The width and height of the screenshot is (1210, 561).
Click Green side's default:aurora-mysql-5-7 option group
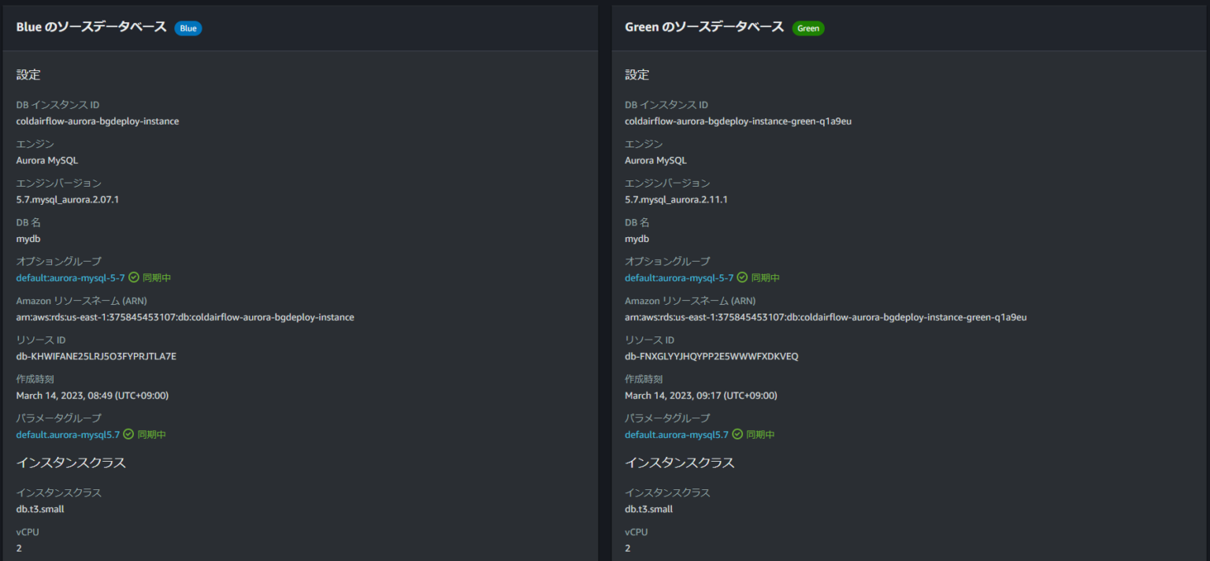(x=679, y=277)
